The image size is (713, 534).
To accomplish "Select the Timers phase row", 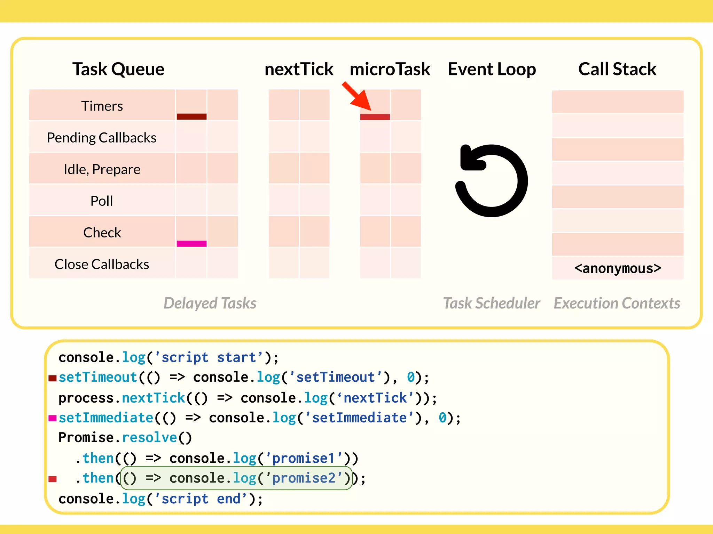I will (x=102, y=106).
